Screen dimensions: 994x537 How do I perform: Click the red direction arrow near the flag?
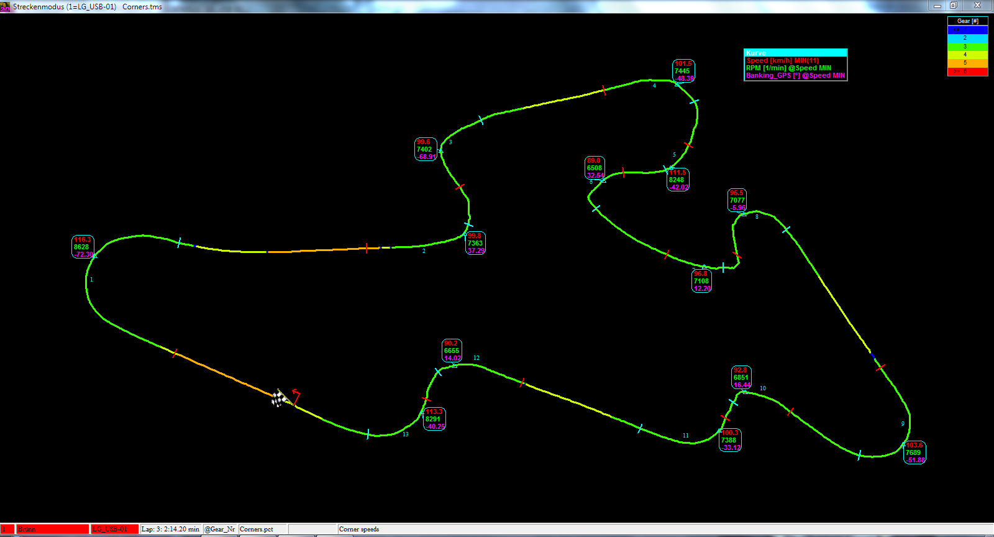point(296,395)
